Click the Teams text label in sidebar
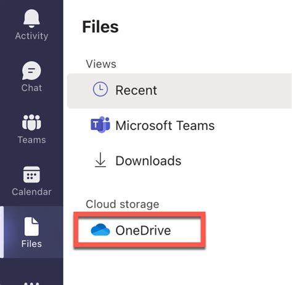This screenshot has height=285, width=292. click(31, 140)
